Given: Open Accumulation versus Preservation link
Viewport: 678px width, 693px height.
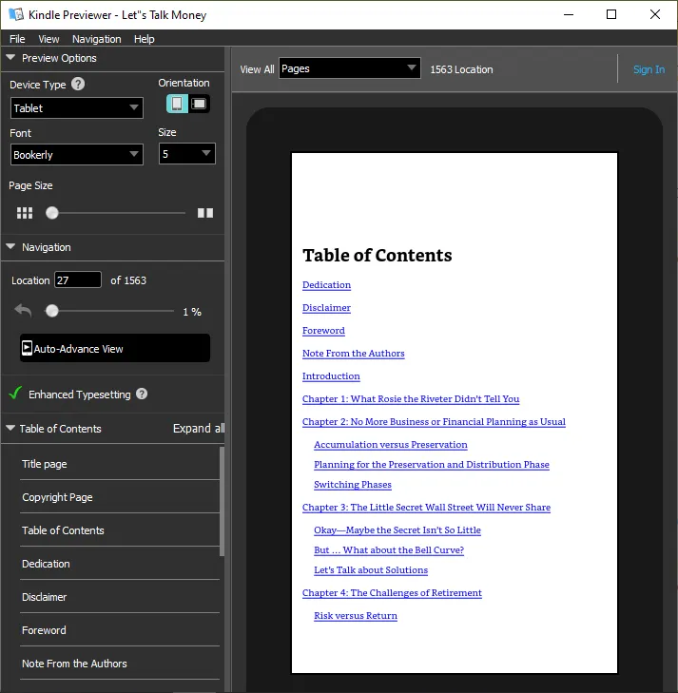Looking at the screenshot, I should pos(391,445).
